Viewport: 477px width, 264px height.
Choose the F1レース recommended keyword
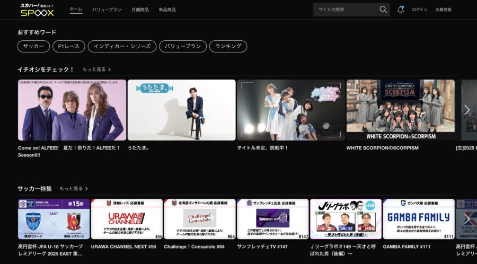pos(68,47)
